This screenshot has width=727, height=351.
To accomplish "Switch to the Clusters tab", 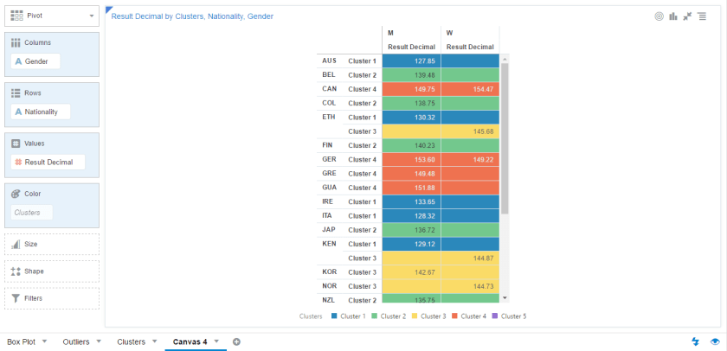I will (131, 341).
